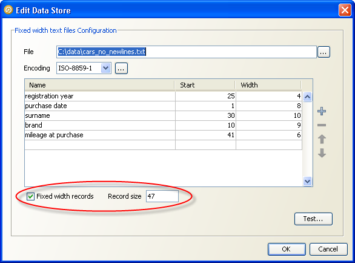This screenshot has width=355, height=263.
Task: Click the table scroll down arrow
Action: [307, 181]
